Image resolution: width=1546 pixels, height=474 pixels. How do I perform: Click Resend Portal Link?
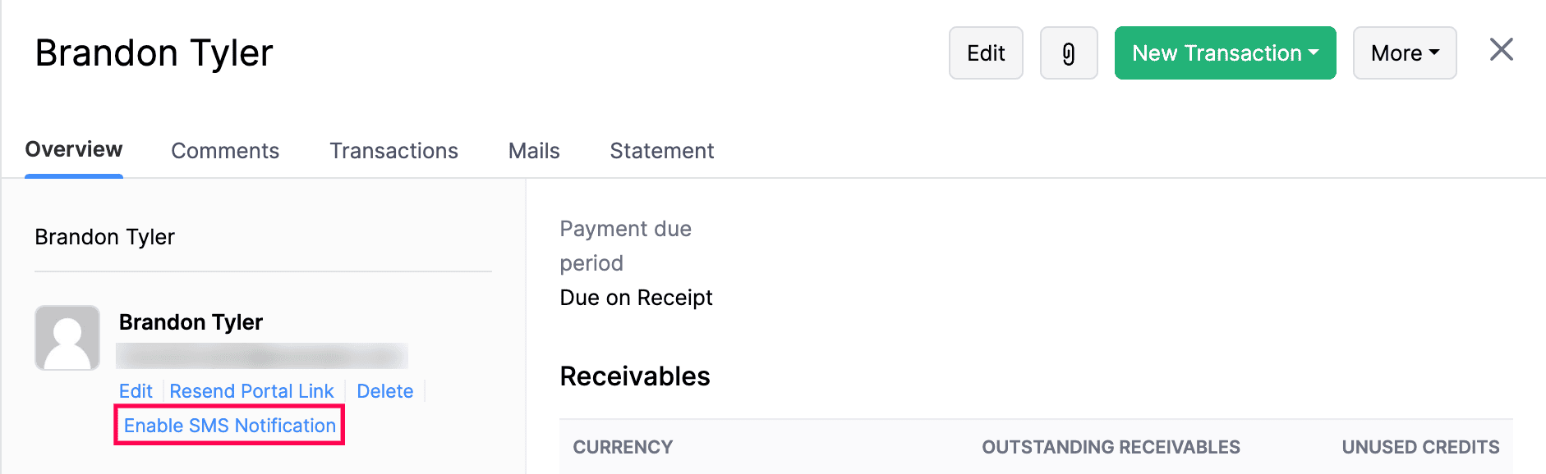coord(251,391)
